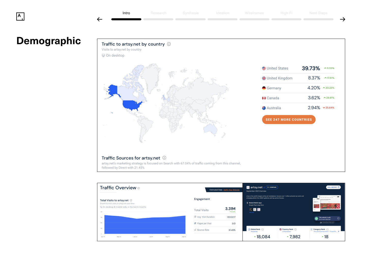Screen dimensions: 366x260
Task: Click the Compare button
Action: pyautogui.click(x=272, y=187)
